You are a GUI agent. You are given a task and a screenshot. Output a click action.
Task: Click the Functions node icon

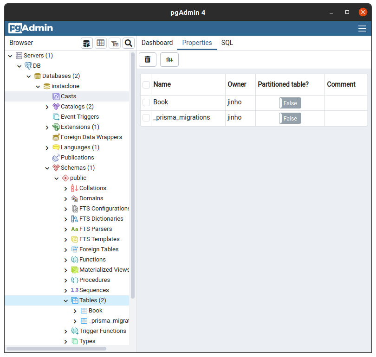pos(75,260)
